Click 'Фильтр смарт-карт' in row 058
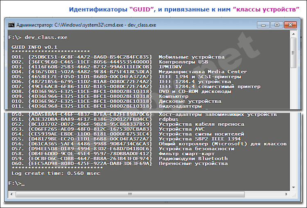This screenshot has width=307, height=208. (187, 154)
